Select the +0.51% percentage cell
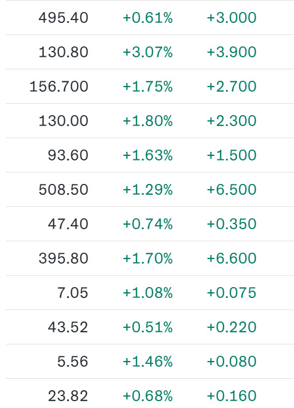This screenshot has height=408, width=294. coord(147,327)
